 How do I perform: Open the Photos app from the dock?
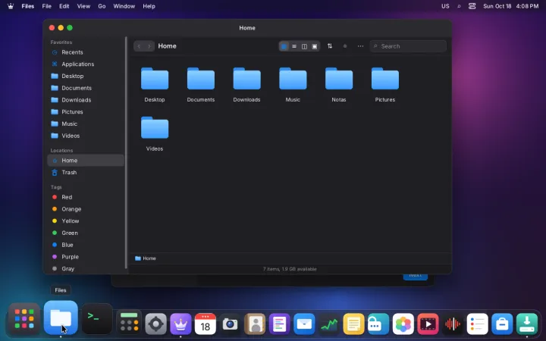403,324
